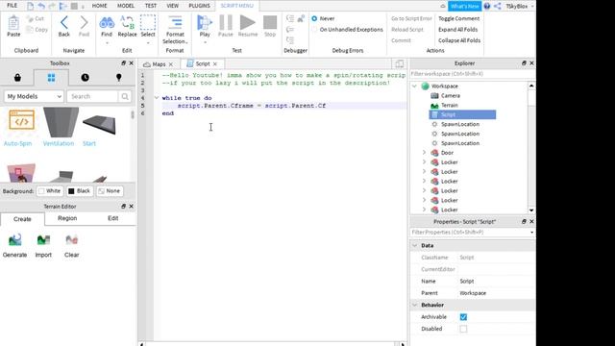Click the help question mark icon
Image resolution: width=615 pixels, height=346 pixels.
pyautogui.click(x=487, y=6)
